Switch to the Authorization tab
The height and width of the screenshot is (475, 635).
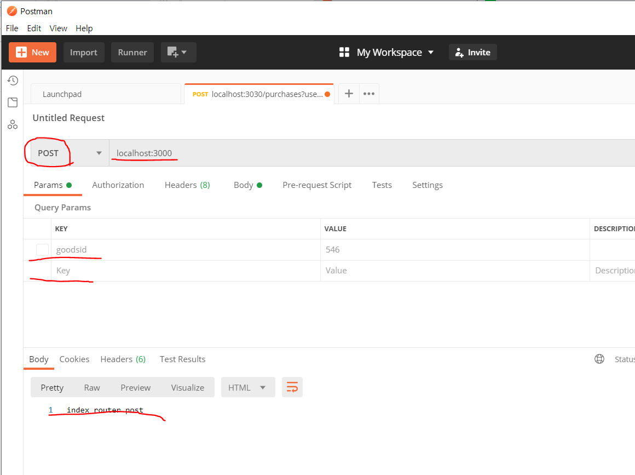(118, 185)
